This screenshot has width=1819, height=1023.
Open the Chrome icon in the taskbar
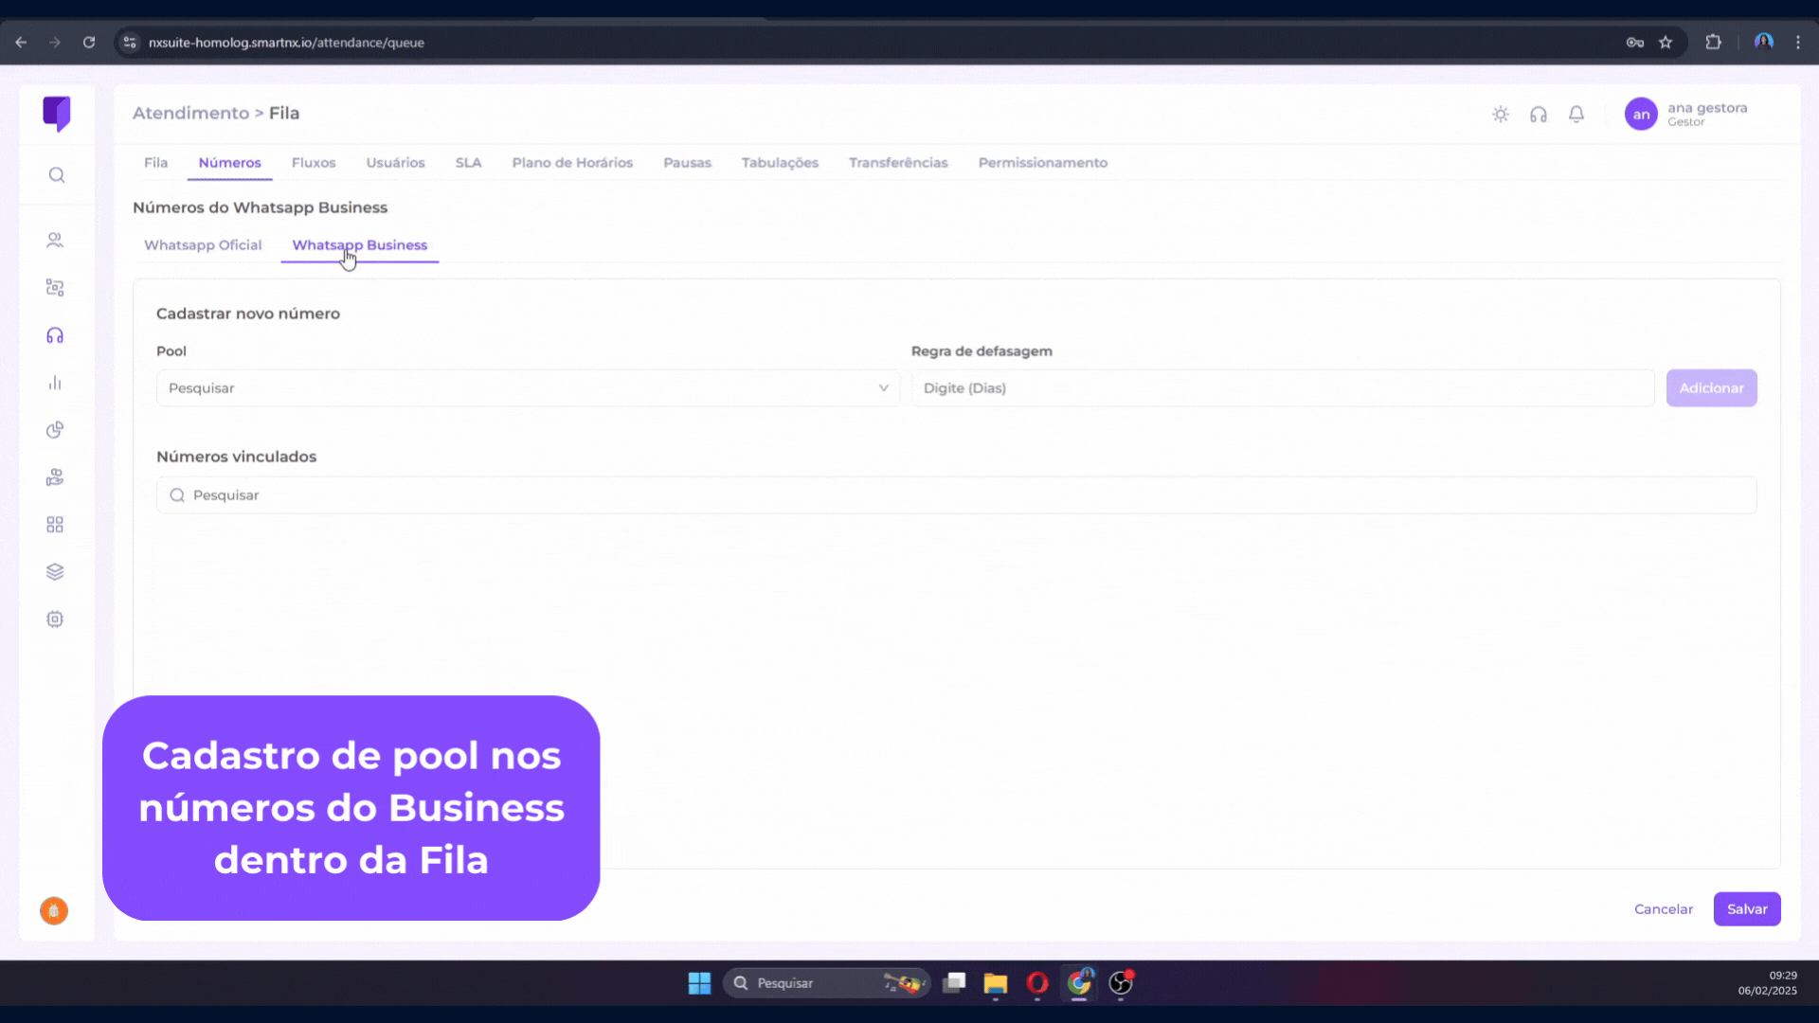tap(1079, 983)
